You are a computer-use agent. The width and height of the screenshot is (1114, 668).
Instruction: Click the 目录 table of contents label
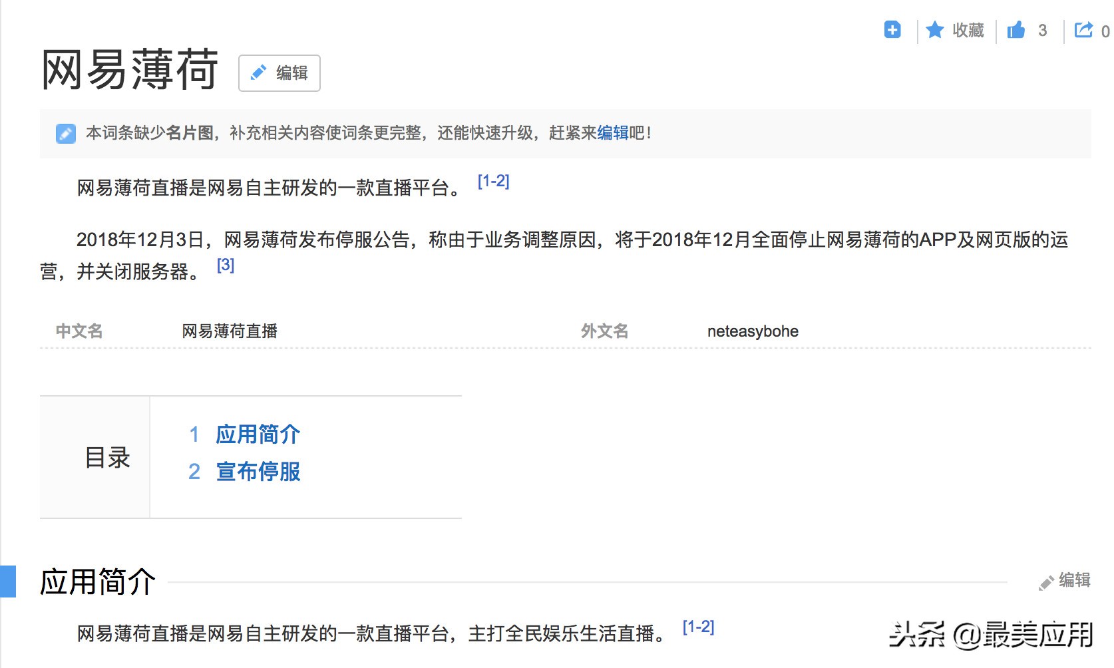[x=106, y=457]
